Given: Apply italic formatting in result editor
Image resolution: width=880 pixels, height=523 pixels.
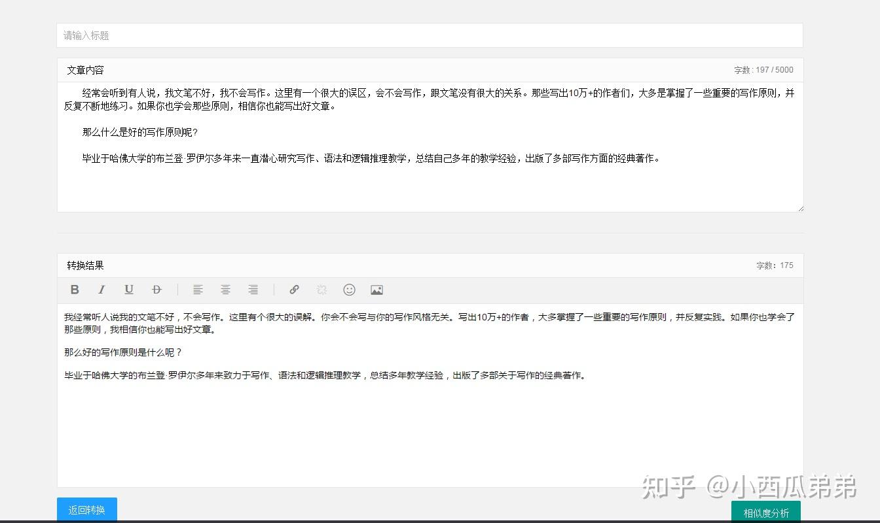Looking at the screenshot, I should point(101,290).
